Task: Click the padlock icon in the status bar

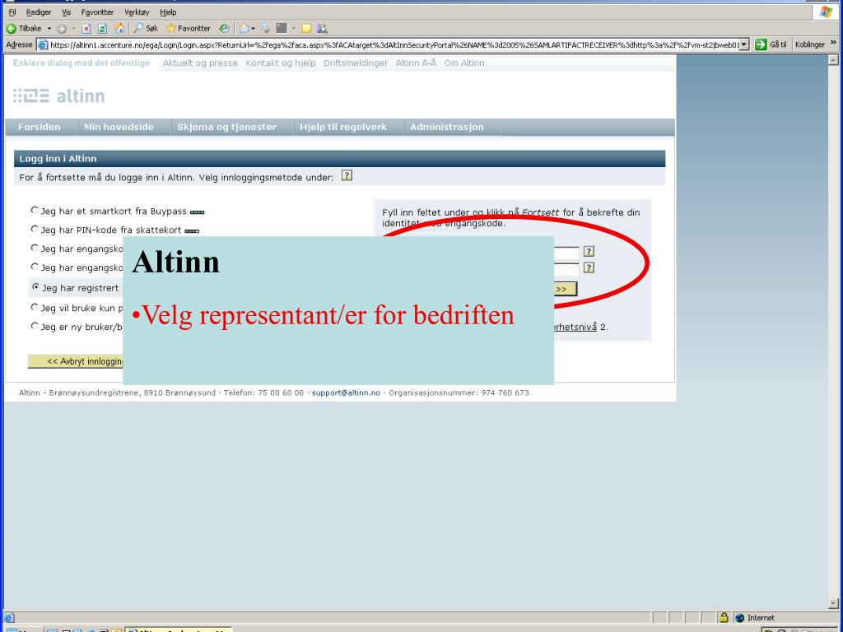Action: (x=724, y=617)
